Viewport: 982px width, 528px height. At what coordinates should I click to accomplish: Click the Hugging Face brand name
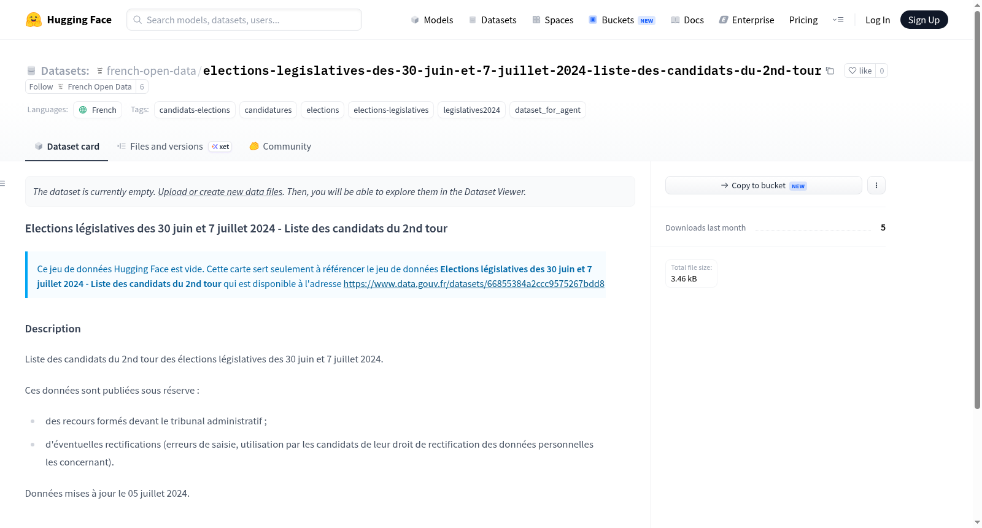pos(79,20)
